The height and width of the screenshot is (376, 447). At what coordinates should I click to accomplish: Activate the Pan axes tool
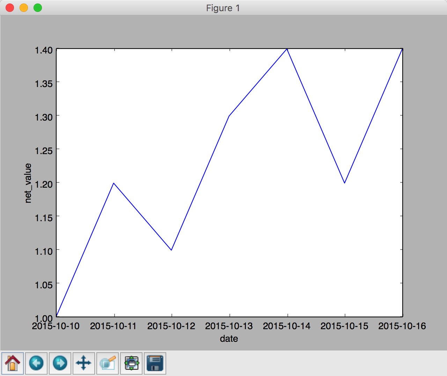coord(84,363)
